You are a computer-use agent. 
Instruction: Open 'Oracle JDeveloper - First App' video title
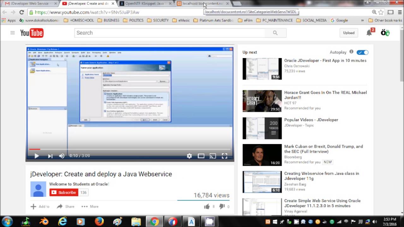tap(325, 61)
